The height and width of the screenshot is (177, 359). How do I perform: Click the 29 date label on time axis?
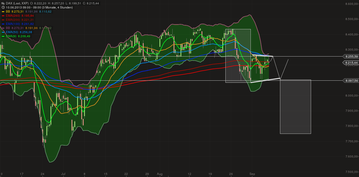click(147, 174)
